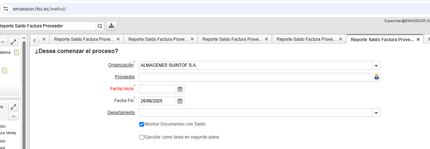Open the Fecha Inicio calendar picker
The width and height of the screenshot is (430, 149).
[x=180, y=89]
